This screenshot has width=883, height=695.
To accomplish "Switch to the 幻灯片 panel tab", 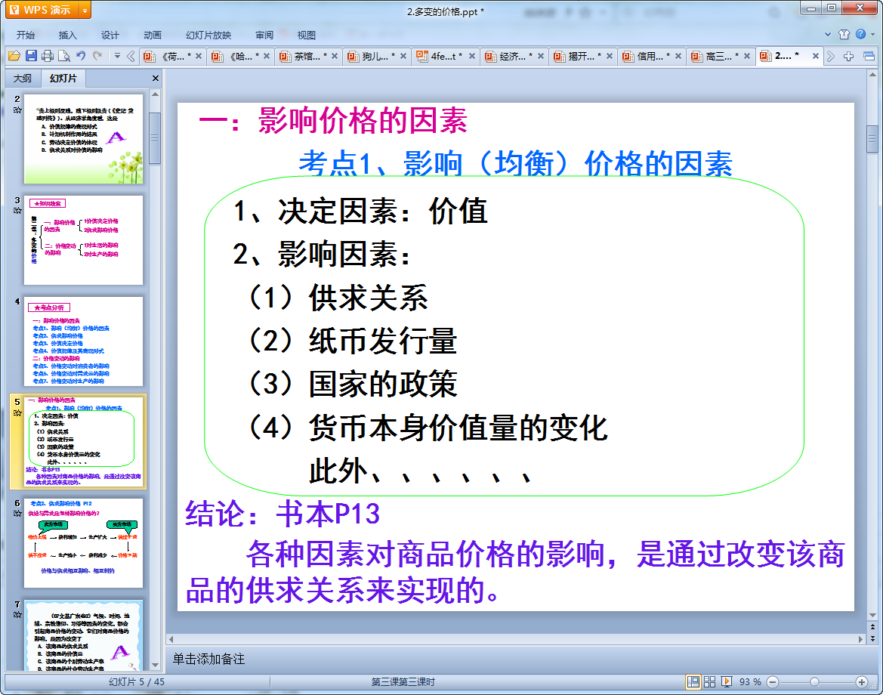I will coord(63,79).
